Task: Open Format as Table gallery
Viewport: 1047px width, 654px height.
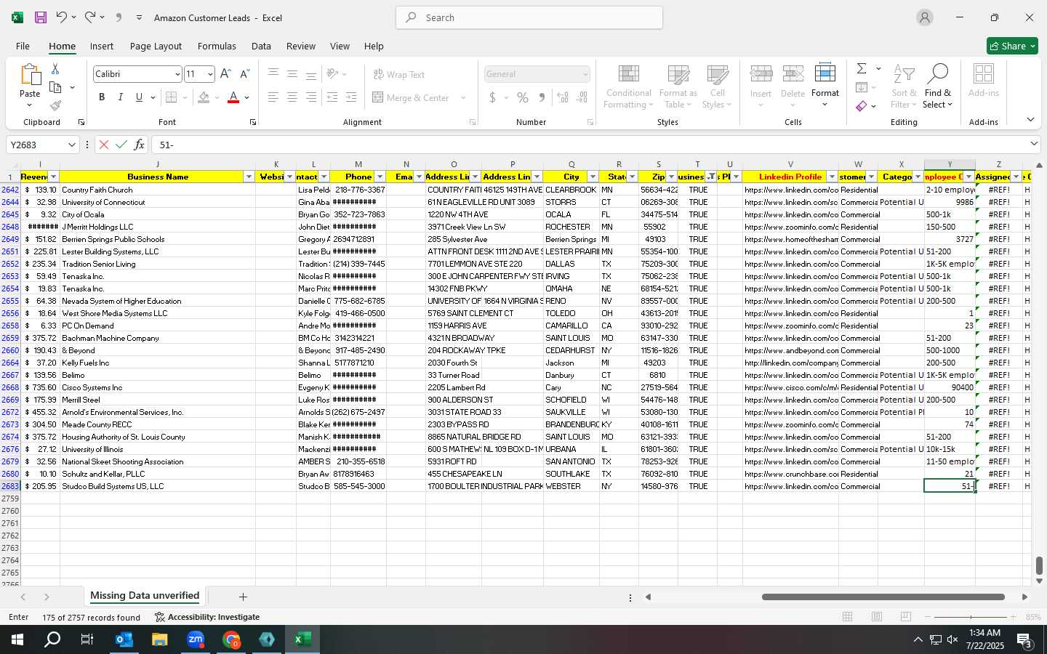Action: [x=678, y=86]
